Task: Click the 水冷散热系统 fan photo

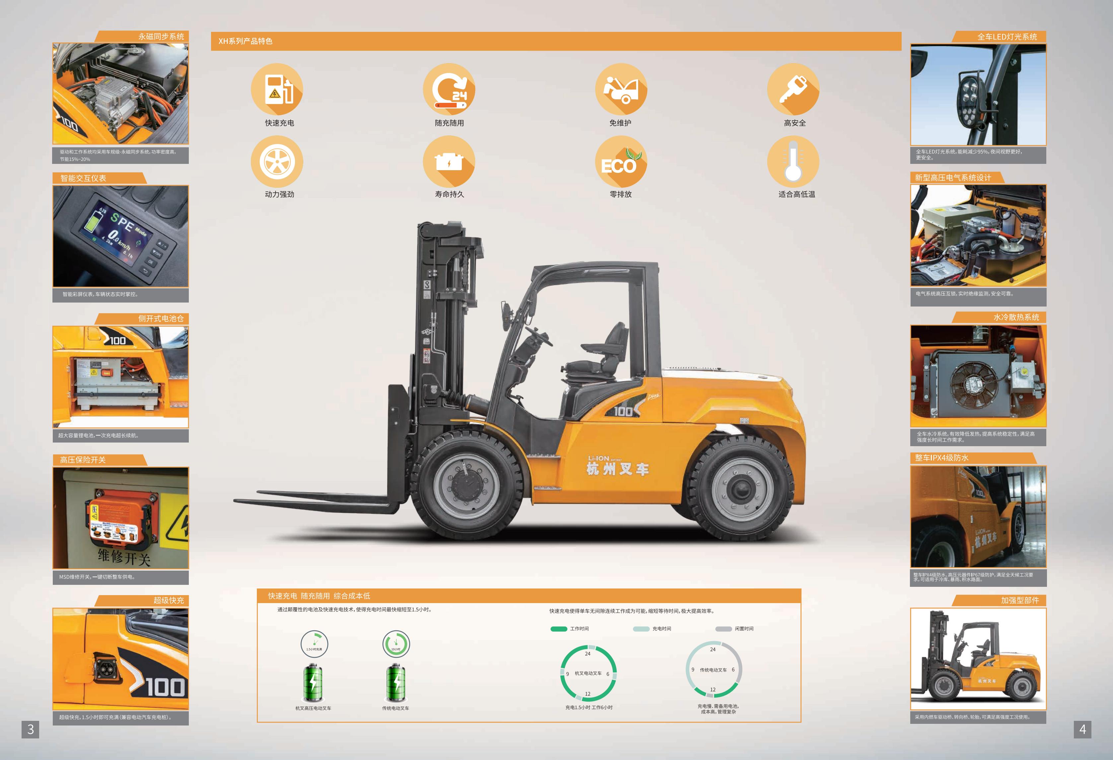Action: [978, 376]
